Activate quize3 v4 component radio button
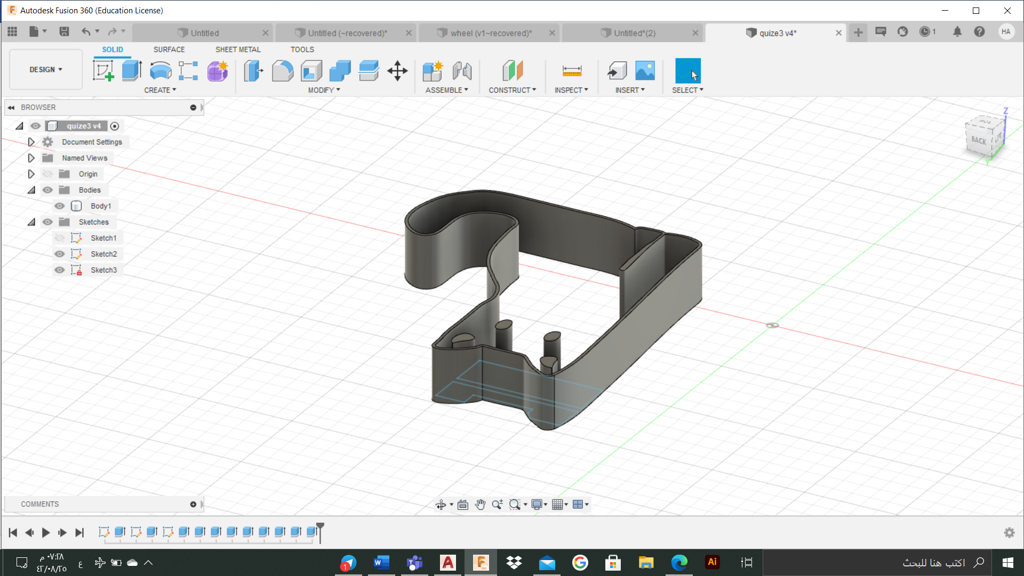1024x576 pixels. point(115,126)
